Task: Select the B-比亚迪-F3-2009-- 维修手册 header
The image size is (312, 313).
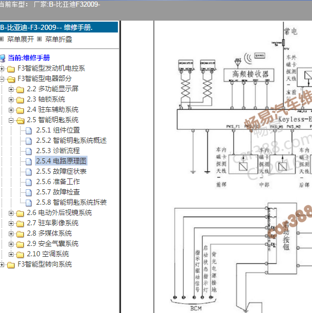Action: (59, 27)
